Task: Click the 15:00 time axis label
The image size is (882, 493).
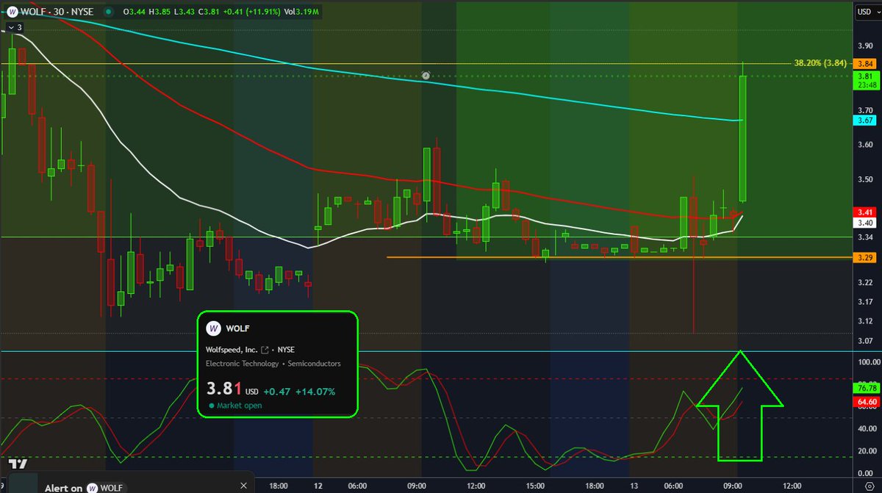Action: pyautogui.click(x=535, y=486)
